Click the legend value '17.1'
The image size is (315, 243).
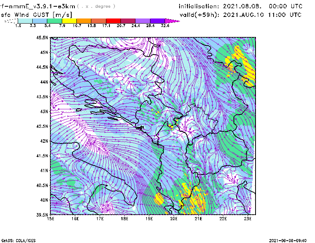point(106,26)
